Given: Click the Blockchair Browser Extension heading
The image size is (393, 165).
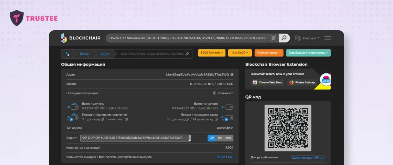Looking at the screenshot, I should click(x=276, y=64).
